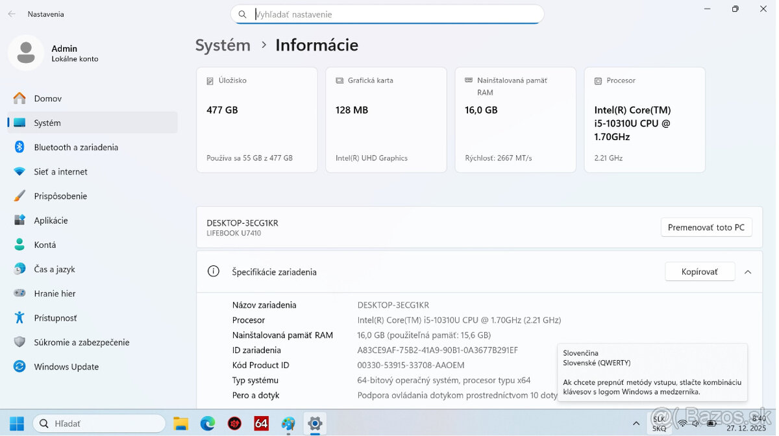Click the Nainštalovaná pamäť RAM icon
The image size is (779, 436).
click(x=467, y=80)
